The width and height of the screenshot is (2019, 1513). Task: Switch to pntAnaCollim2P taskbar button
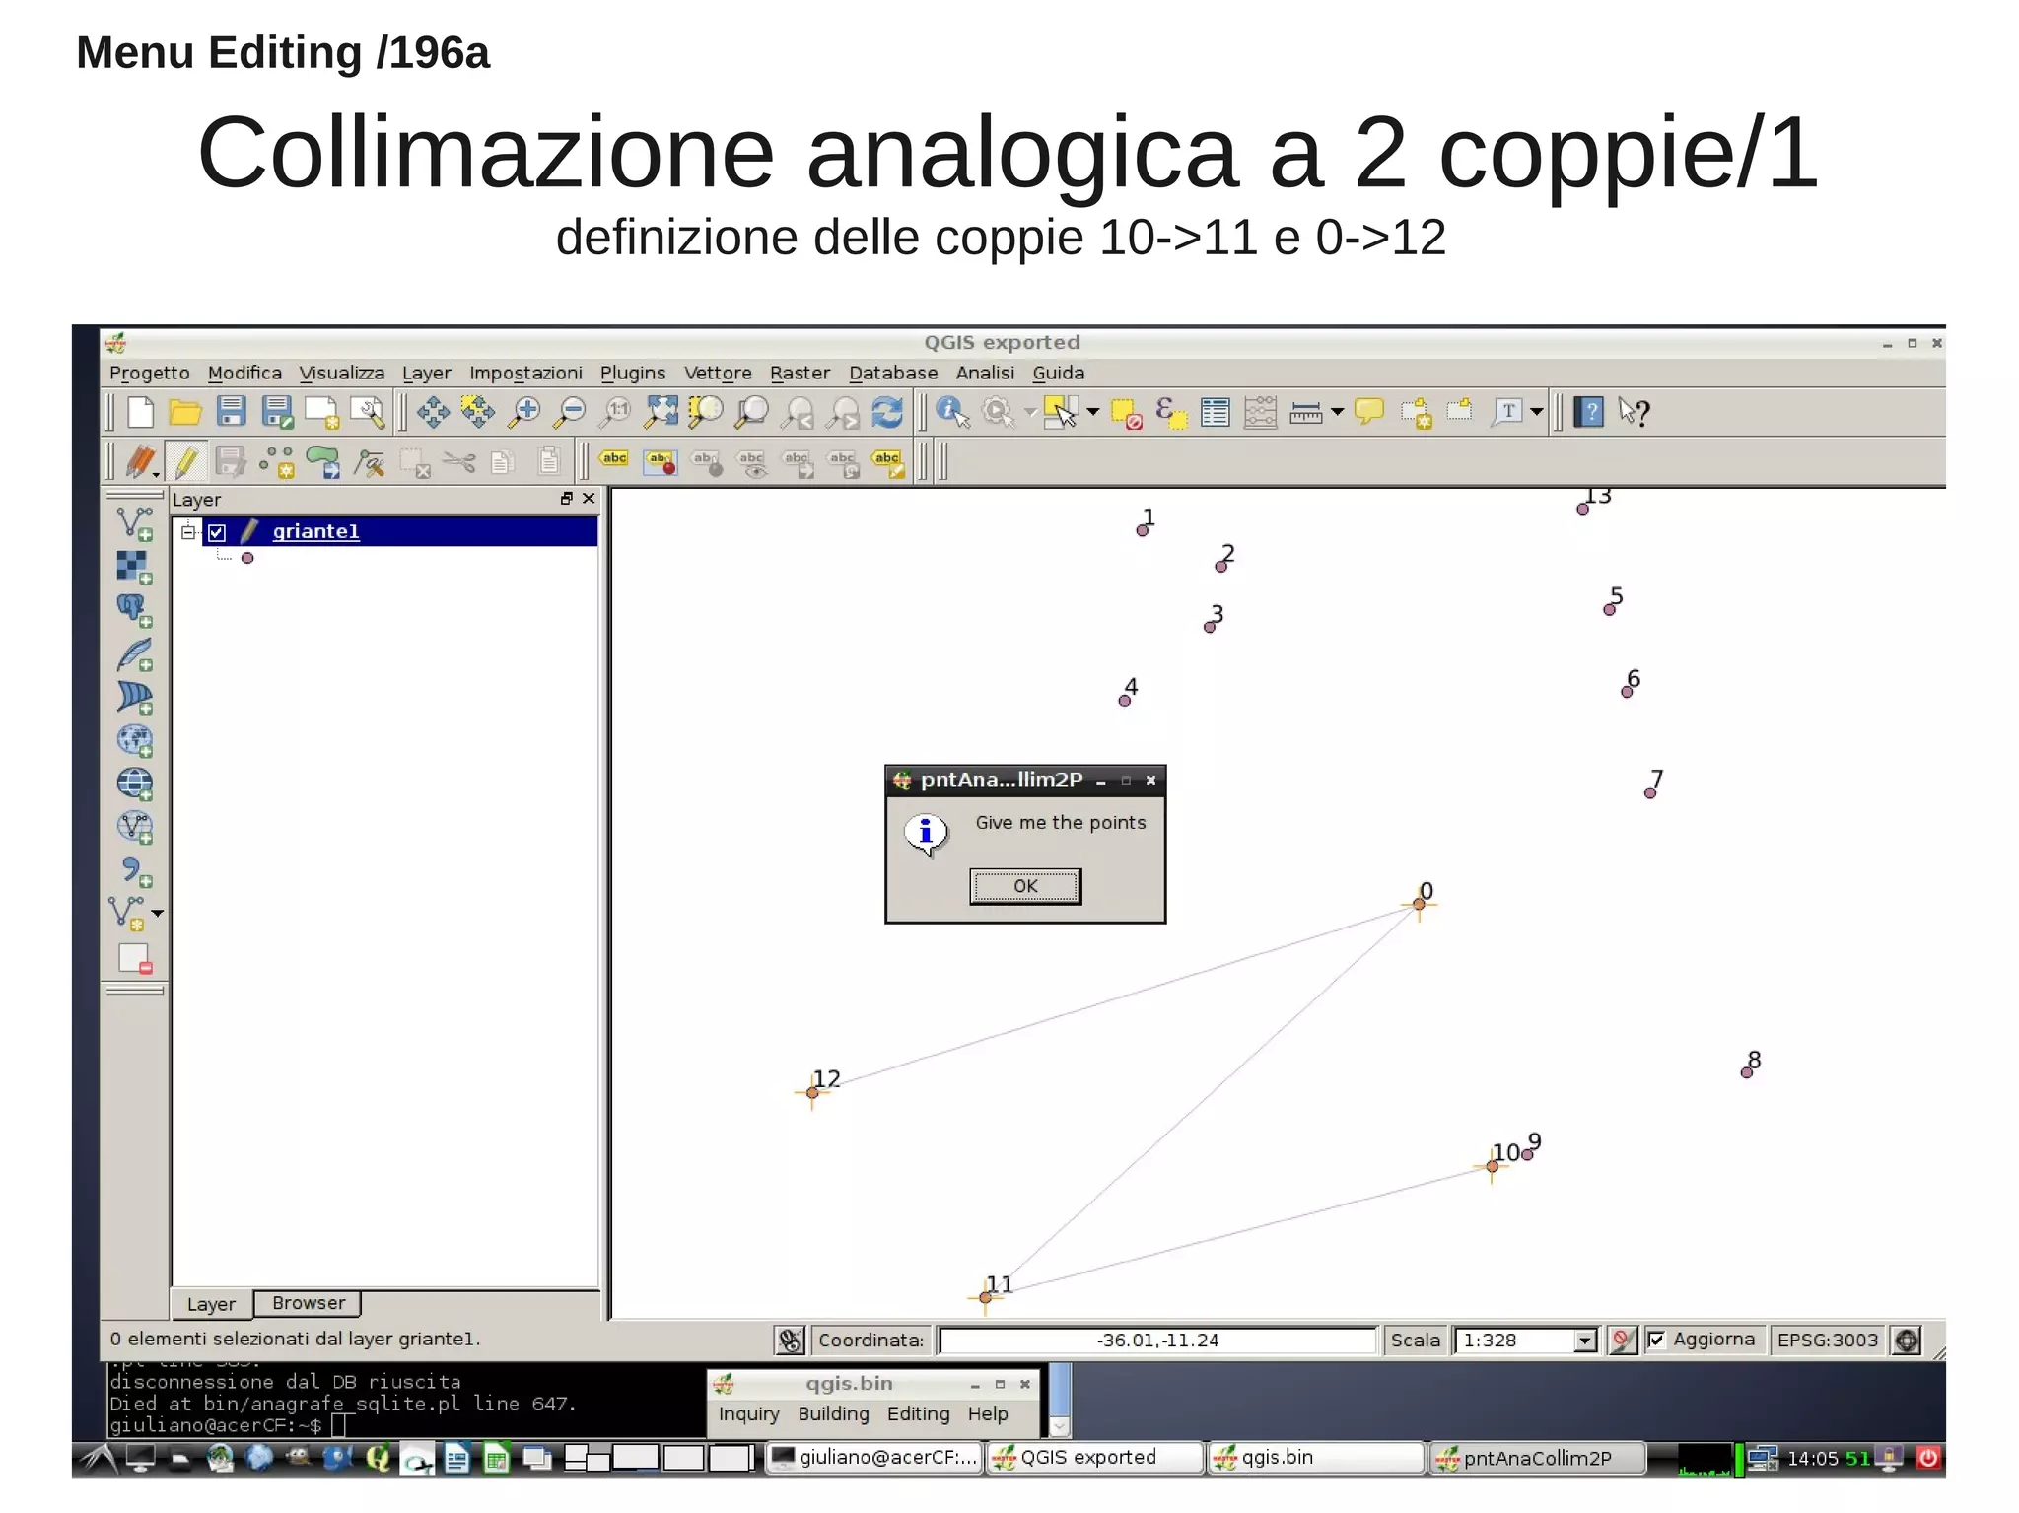point(1538,1457)
